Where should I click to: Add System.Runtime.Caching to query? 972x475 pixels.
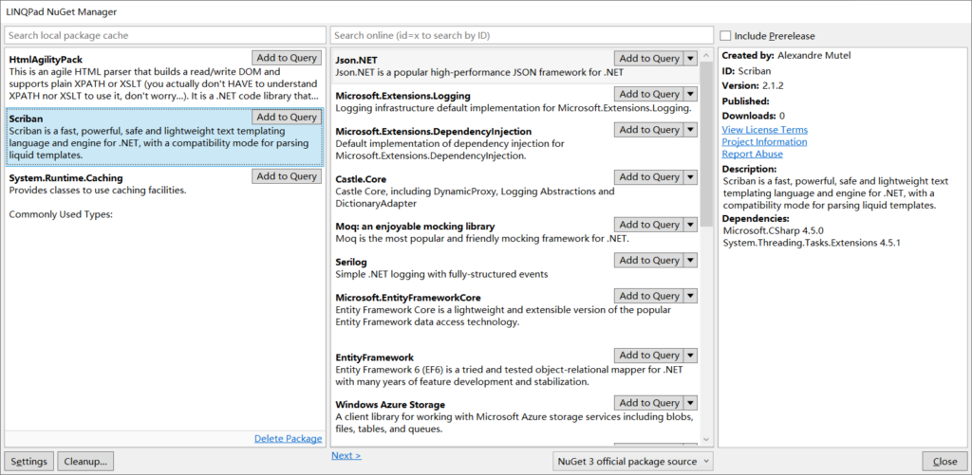pos(287,176)
